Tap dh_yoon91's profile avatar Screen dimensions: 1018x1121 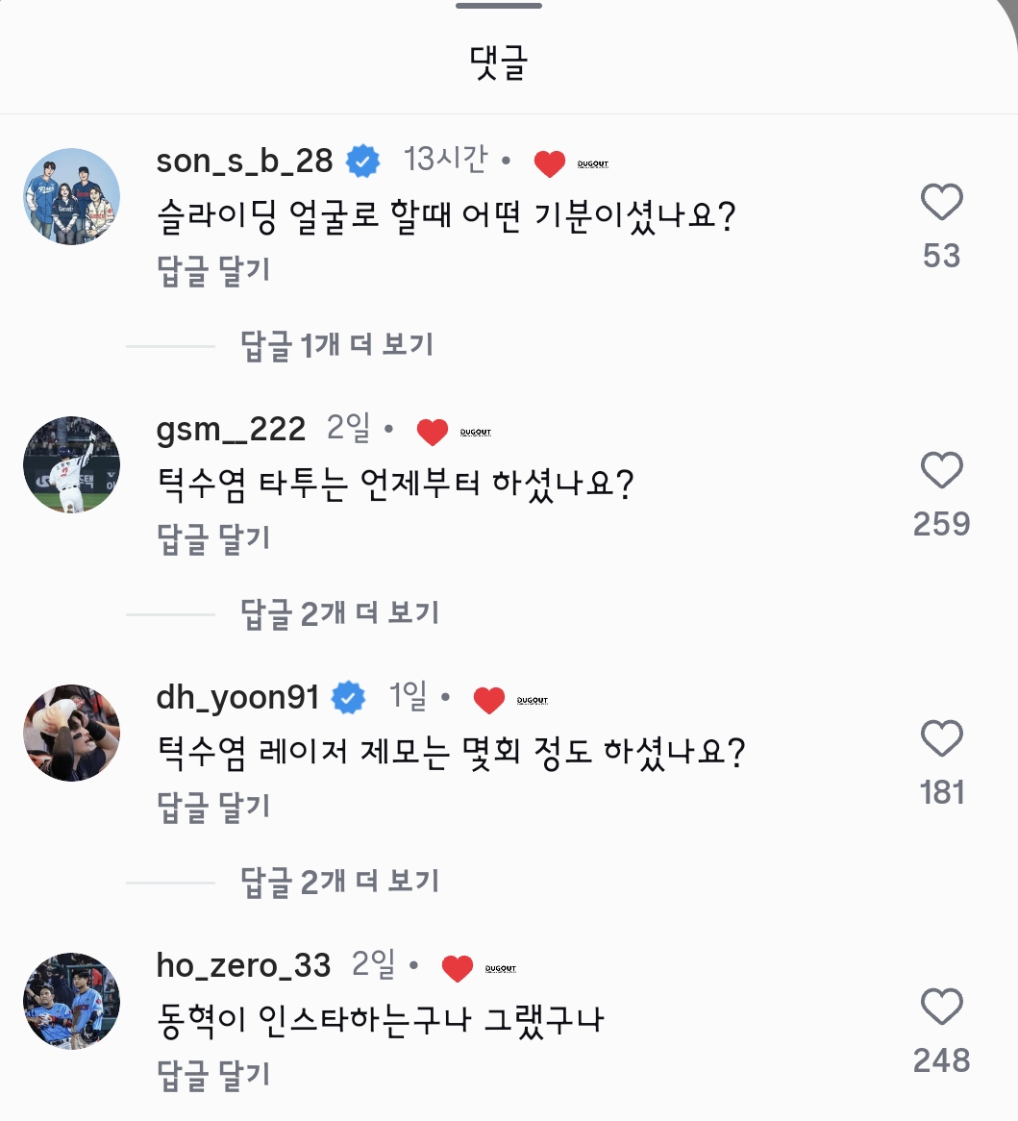click(x=71, y=733)
